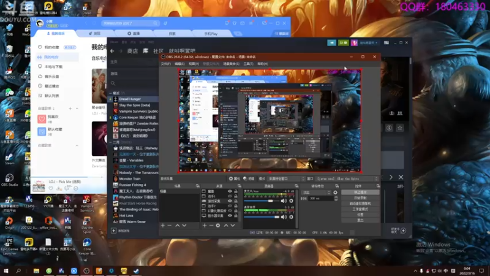Click Start Recording, second button in OBS controls
This screenshot has height=276, width=490.
coord(360,198)
